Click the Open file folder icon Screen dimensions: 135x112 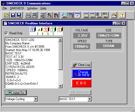click(x=6, y=15)
